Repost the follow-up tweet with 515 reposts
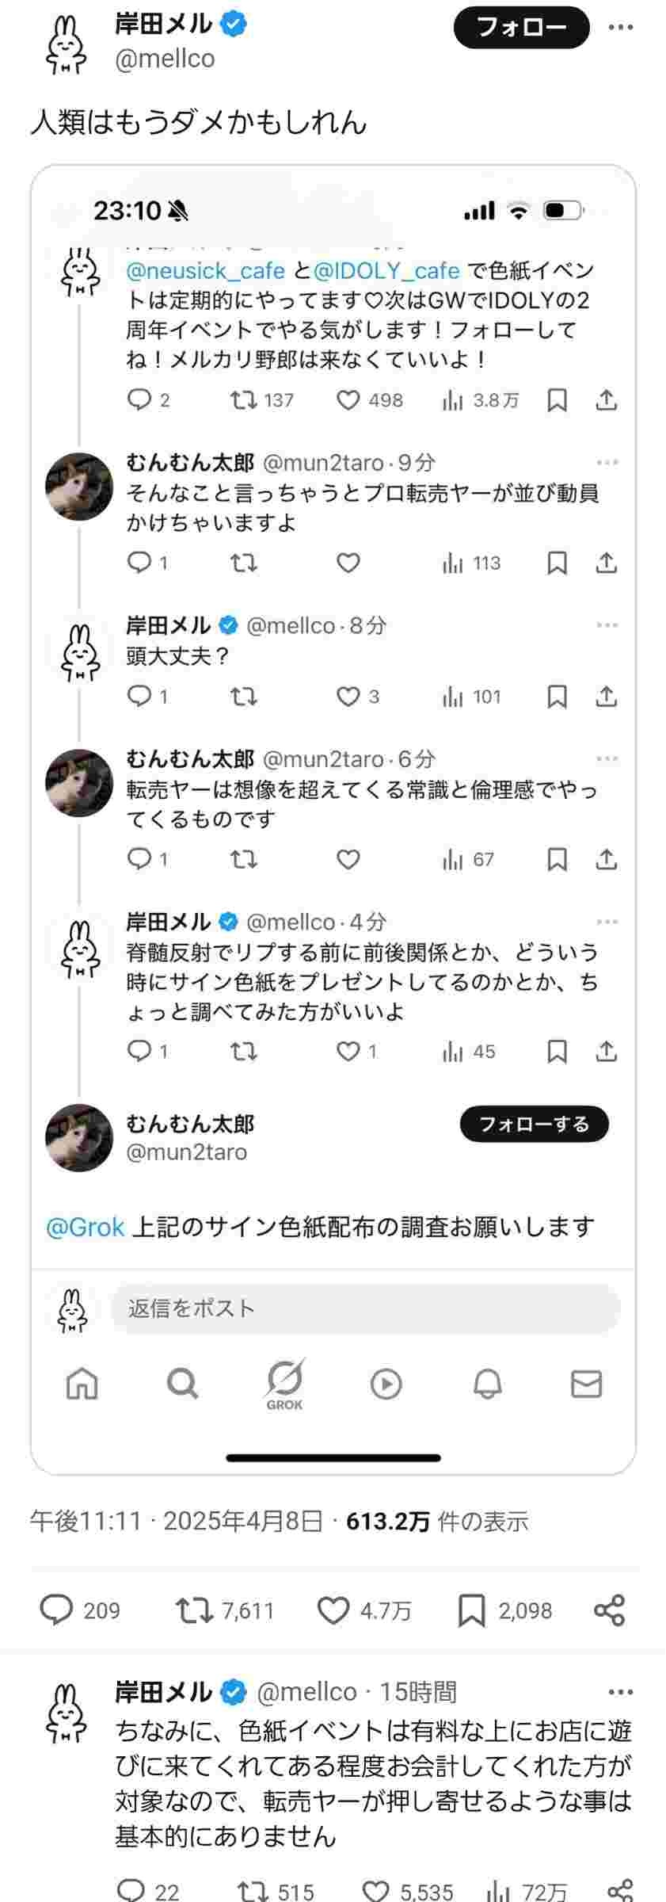Image resolution: width=666 pixels, height=1902 pixels. click(x=253, y=1891)
